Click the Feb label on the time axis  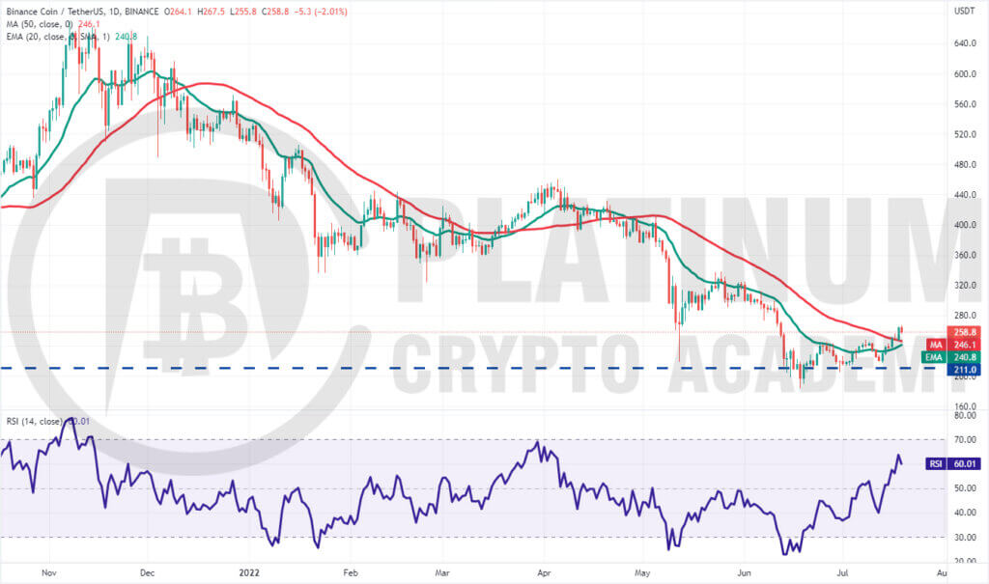point(350,572)
